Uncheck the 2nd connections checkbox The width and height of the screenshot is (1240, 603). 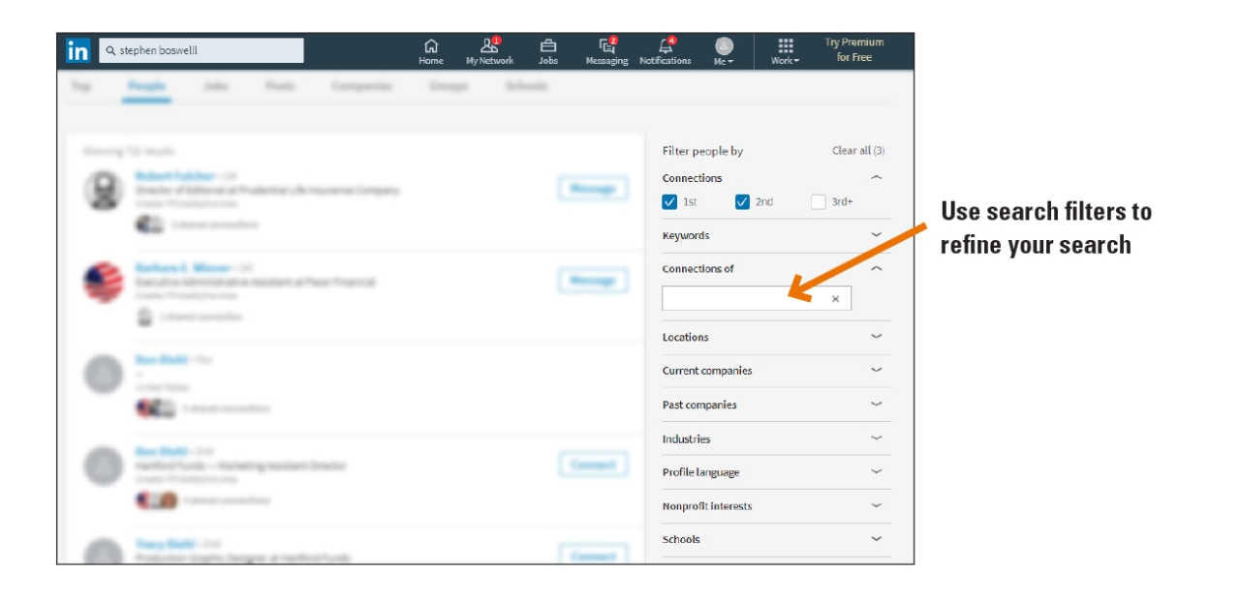click(x=743, y=202)
